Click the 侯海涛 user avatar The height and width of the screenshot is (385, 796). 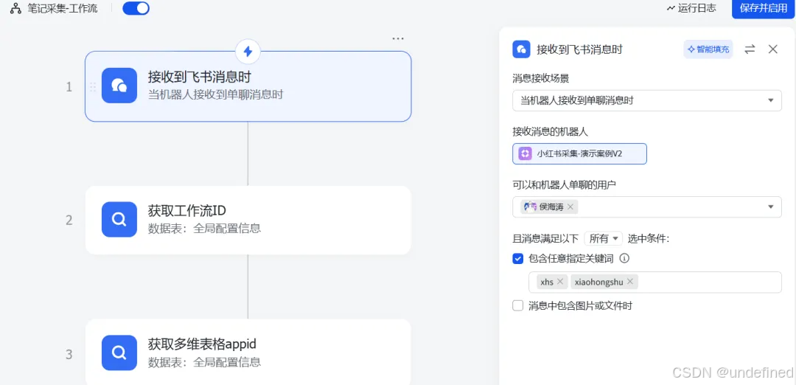pyautogui.click(x=529, y=207)
